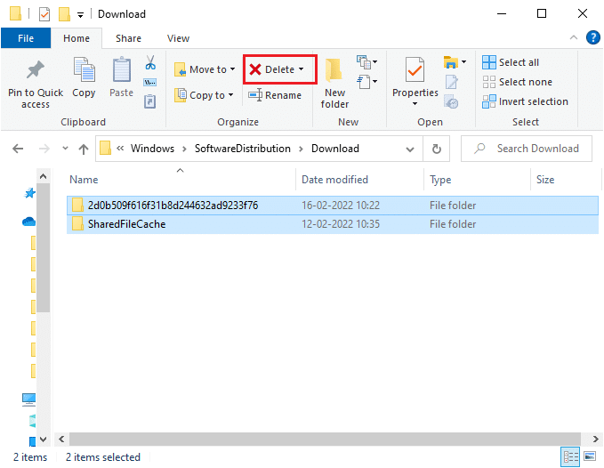
Task: Click the OneDrive cloud icon in sidebar
Action: coord(28,222)
